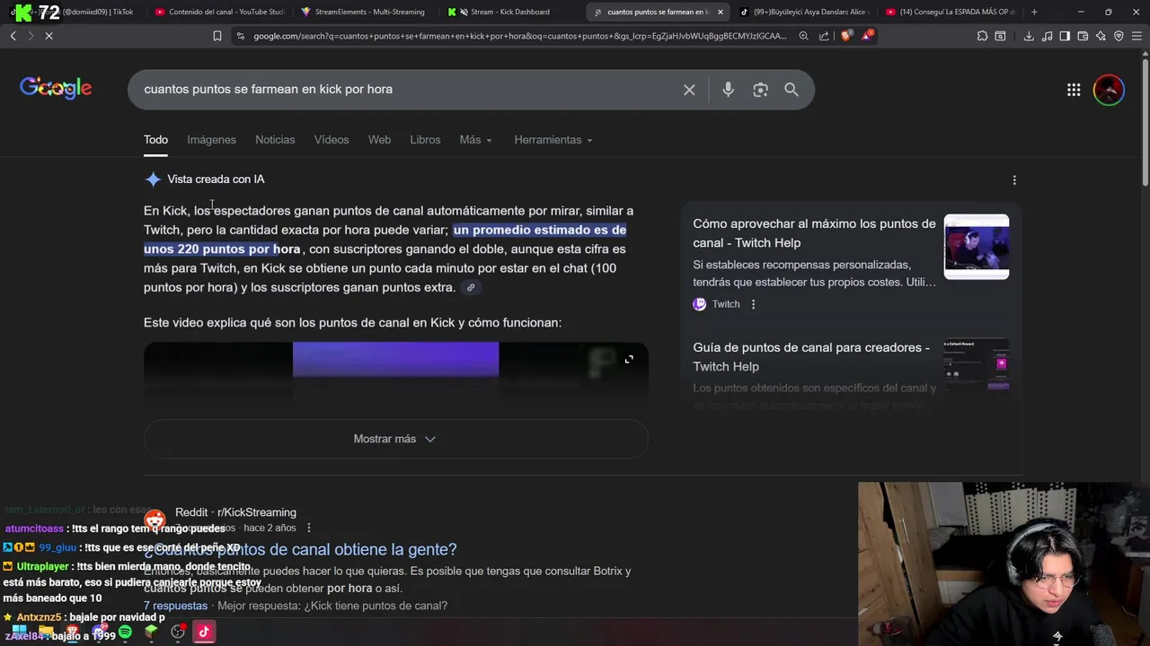
Task: Open AI overview three-dot options menu
Action: pyautogui.click(x=1014, y=179)
